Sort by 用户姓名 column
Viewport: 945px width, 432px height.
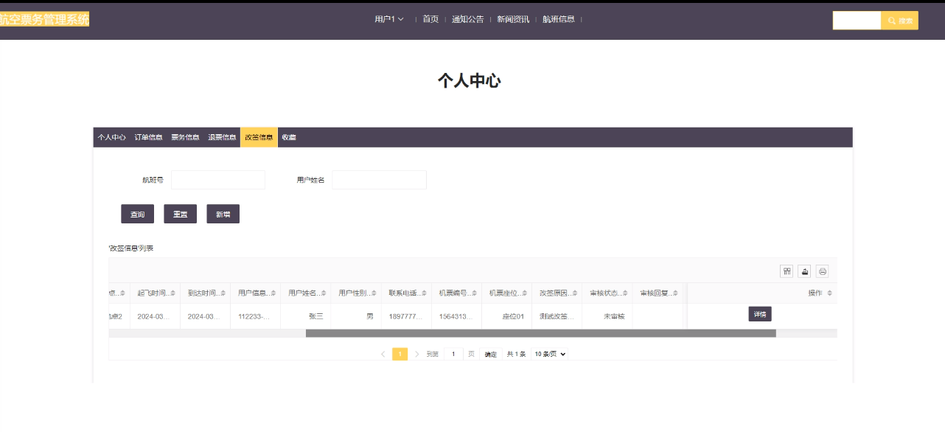(324, 293)
